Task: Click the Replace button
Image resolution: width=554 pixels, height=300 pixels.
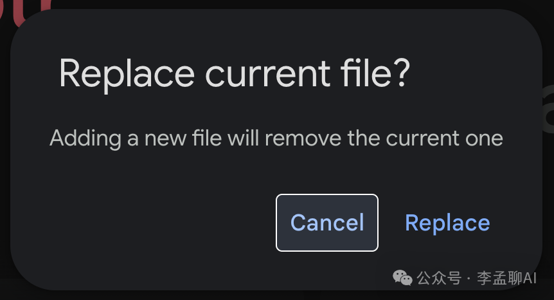Action: click(x=447, y=223)
